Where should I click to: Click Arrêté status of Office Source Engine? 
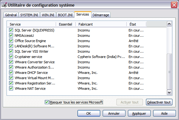(x=134, y=41)
